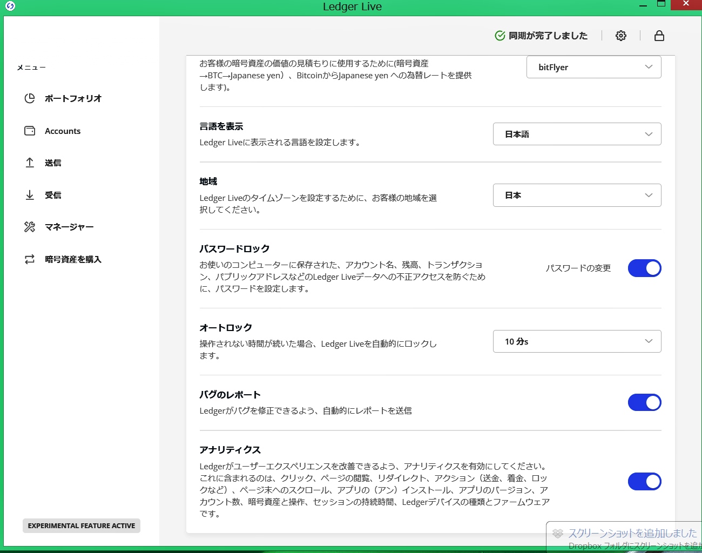The height and width of the screenshot is (553, 702).
Task: Click the 言語を表示 heading
Action: click(x=221, y=126)
